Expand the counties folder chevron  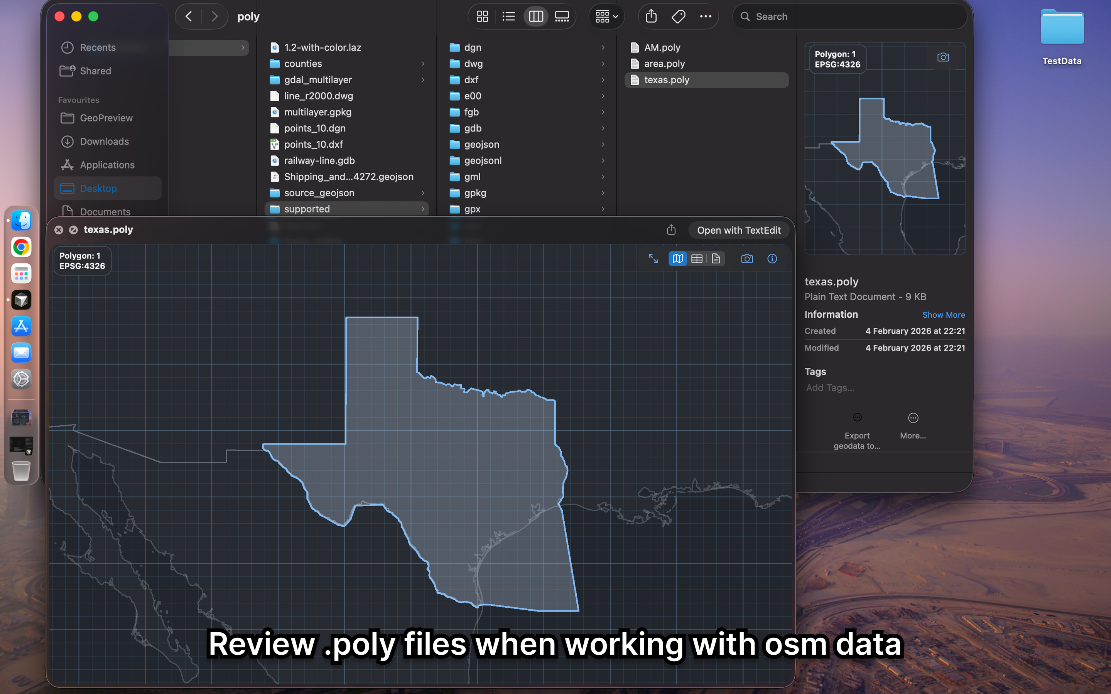423,64
